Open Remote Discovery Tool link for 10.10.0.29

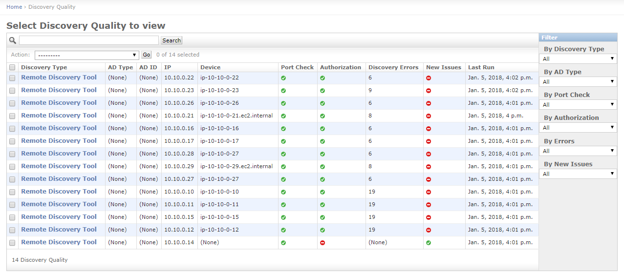coord(59,166)
